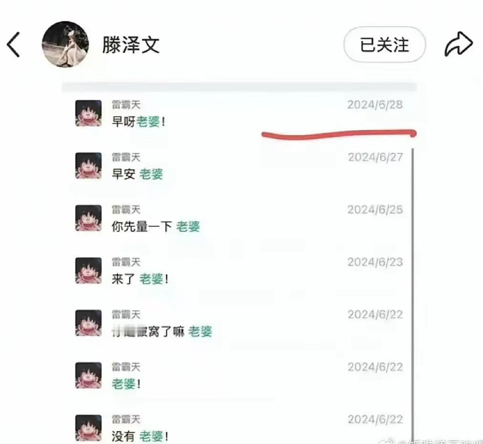483x444 pixels.
Task: Tap 雷霸天's avatar on the 2024/6/23 comment
Action: tap(88, 271)
